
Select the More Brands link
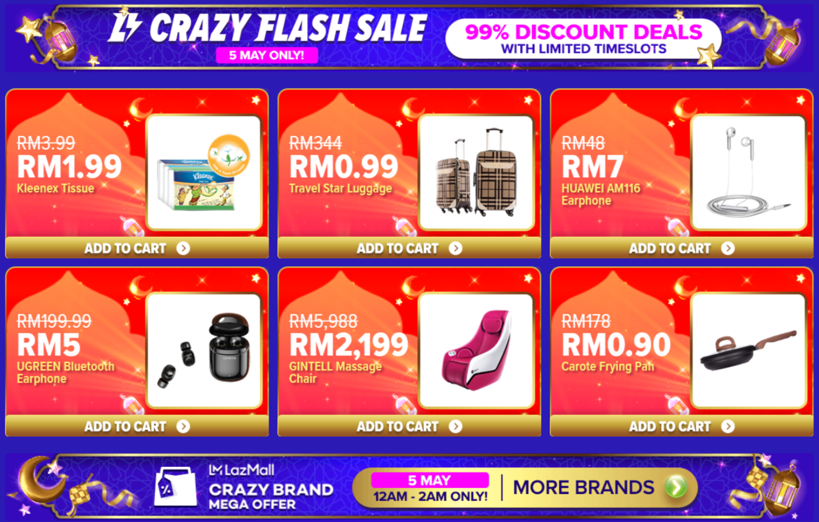pyautogui.click(x=583, y=487)
